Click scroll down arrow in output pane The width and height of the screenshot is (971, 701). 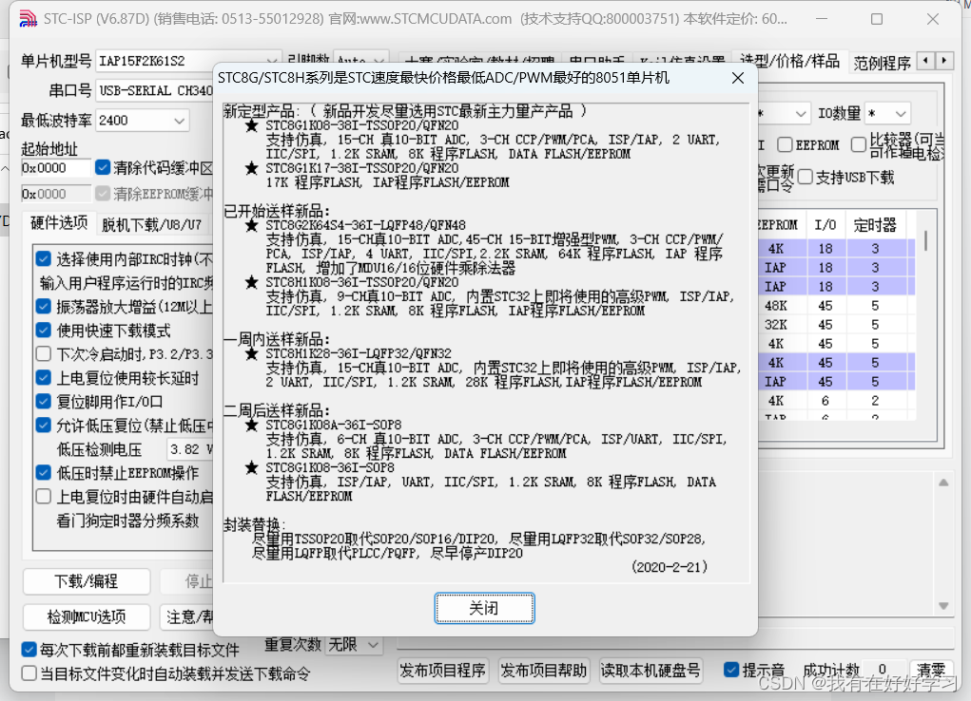(x=943, y=606)
